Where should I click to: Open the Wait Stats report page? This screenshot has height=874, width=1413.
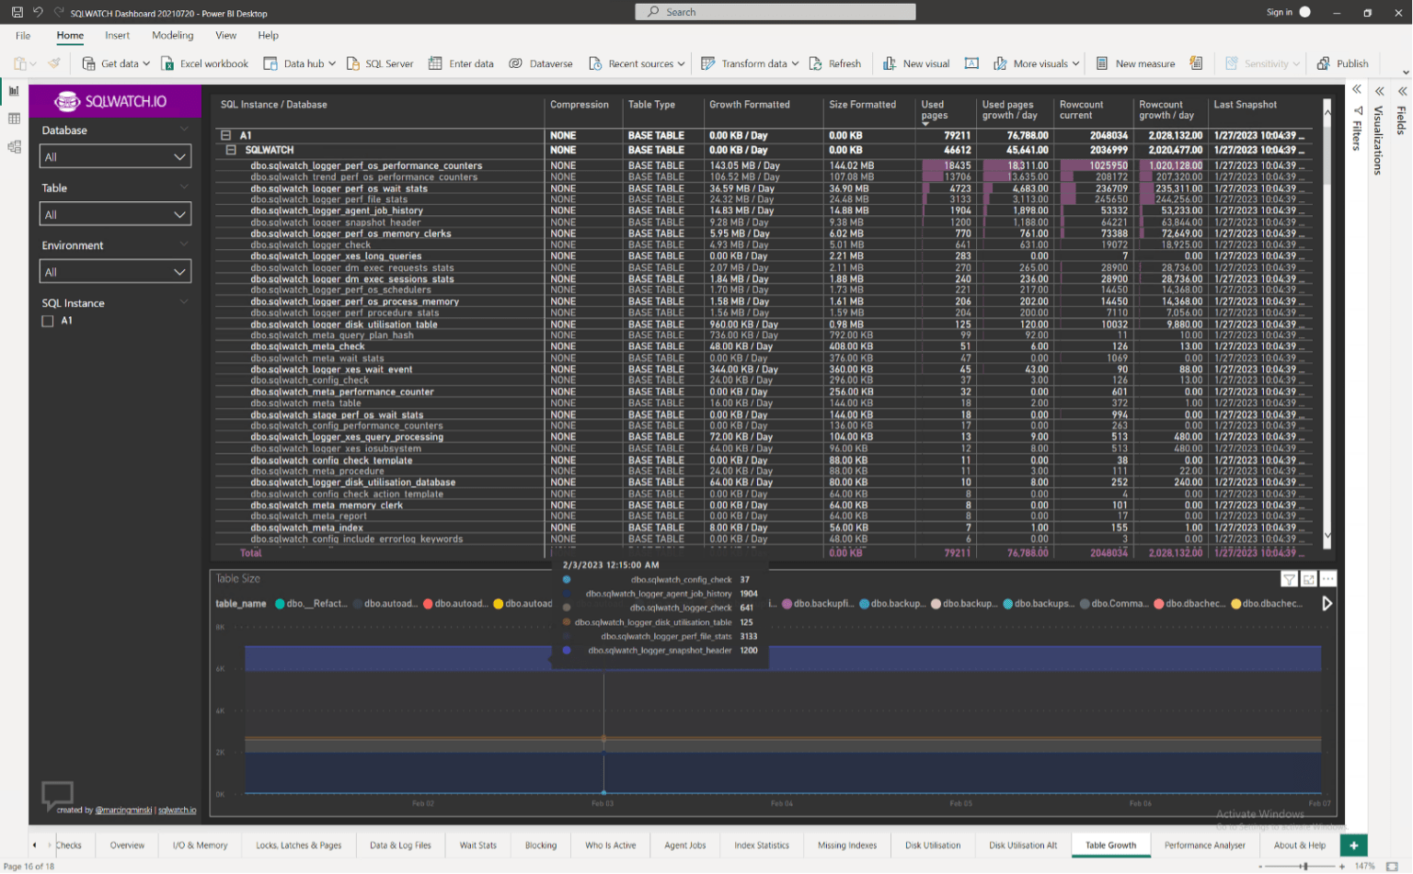pos(478,846)
